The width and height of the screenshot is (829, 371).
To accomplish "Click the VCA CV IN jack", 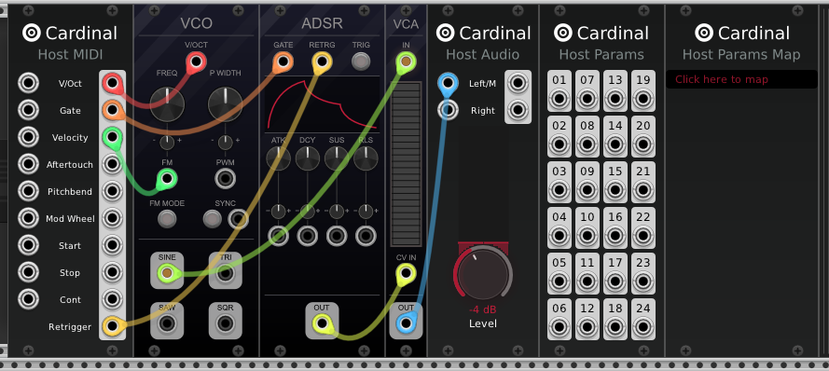I will coord(406,273).
